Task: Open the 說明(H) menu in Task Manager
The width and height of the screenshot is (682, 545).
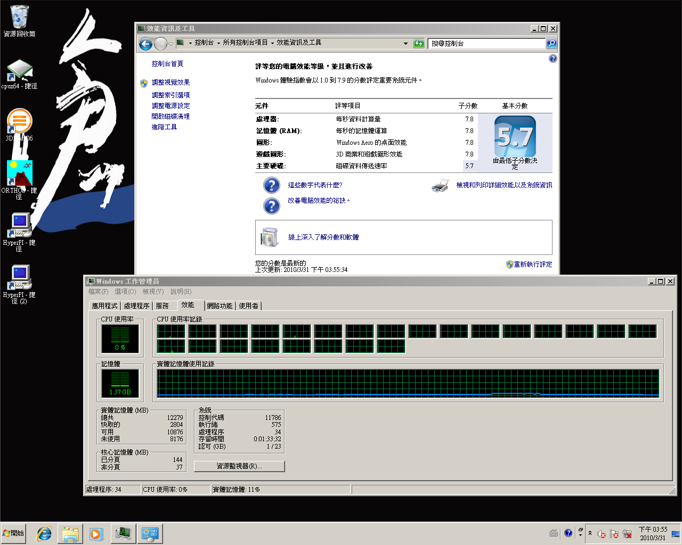Action: 181,292
